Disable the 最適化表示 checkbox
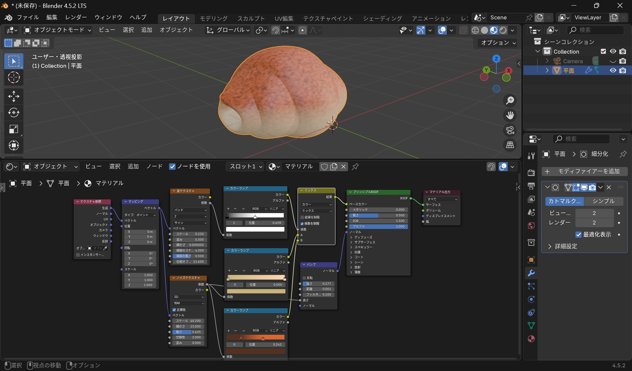 pos(578,235)
